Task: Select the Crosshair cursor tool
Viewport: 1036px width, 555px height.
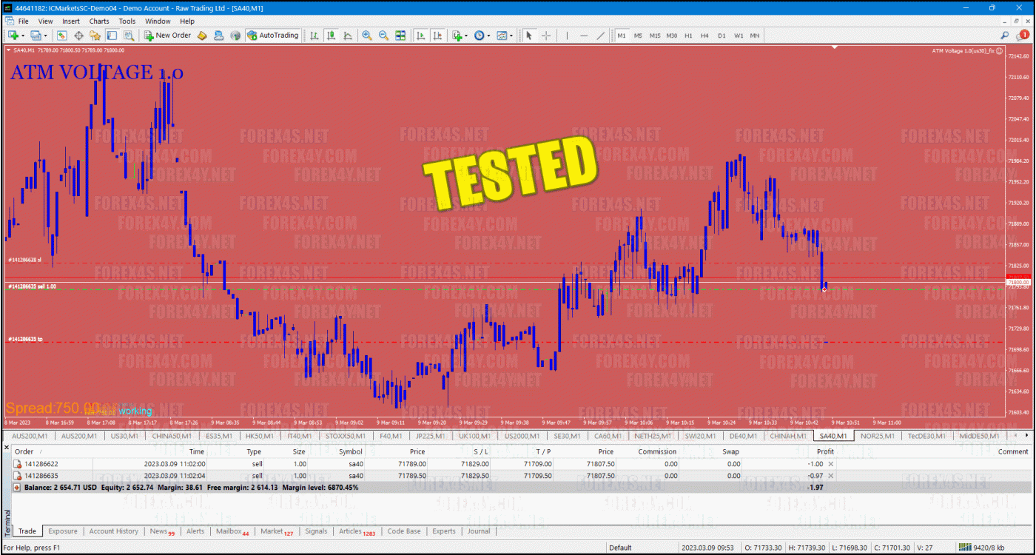Action: [x=546, y=35]
